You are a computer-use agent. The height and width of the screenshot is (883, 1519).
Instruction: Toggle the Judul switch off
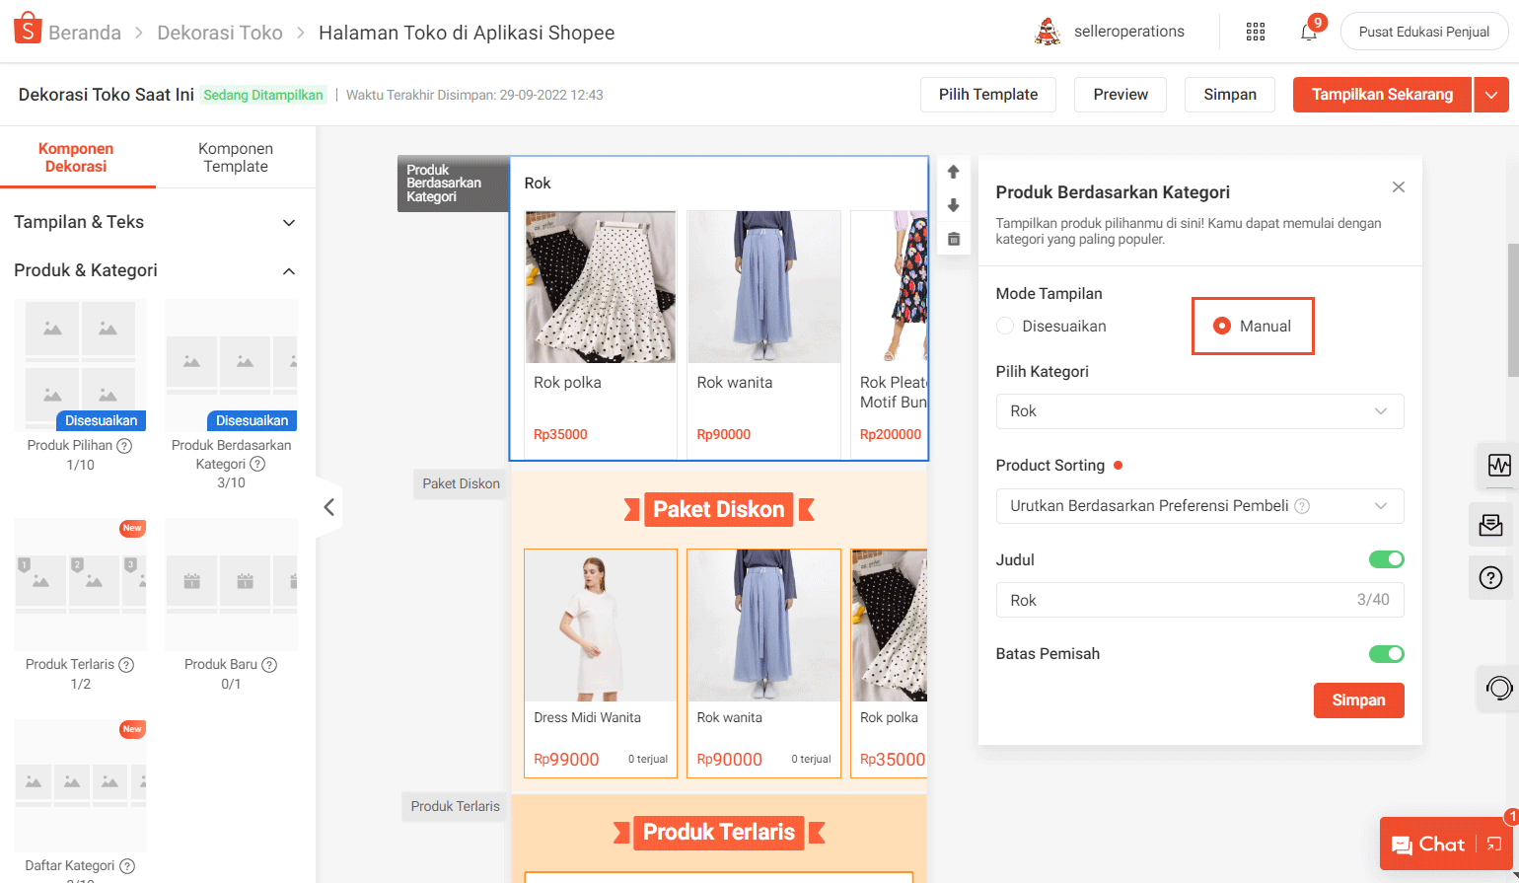(1386, 559)
